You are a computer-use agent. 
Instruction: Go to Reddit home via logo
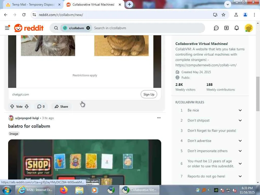click(29, 28)
